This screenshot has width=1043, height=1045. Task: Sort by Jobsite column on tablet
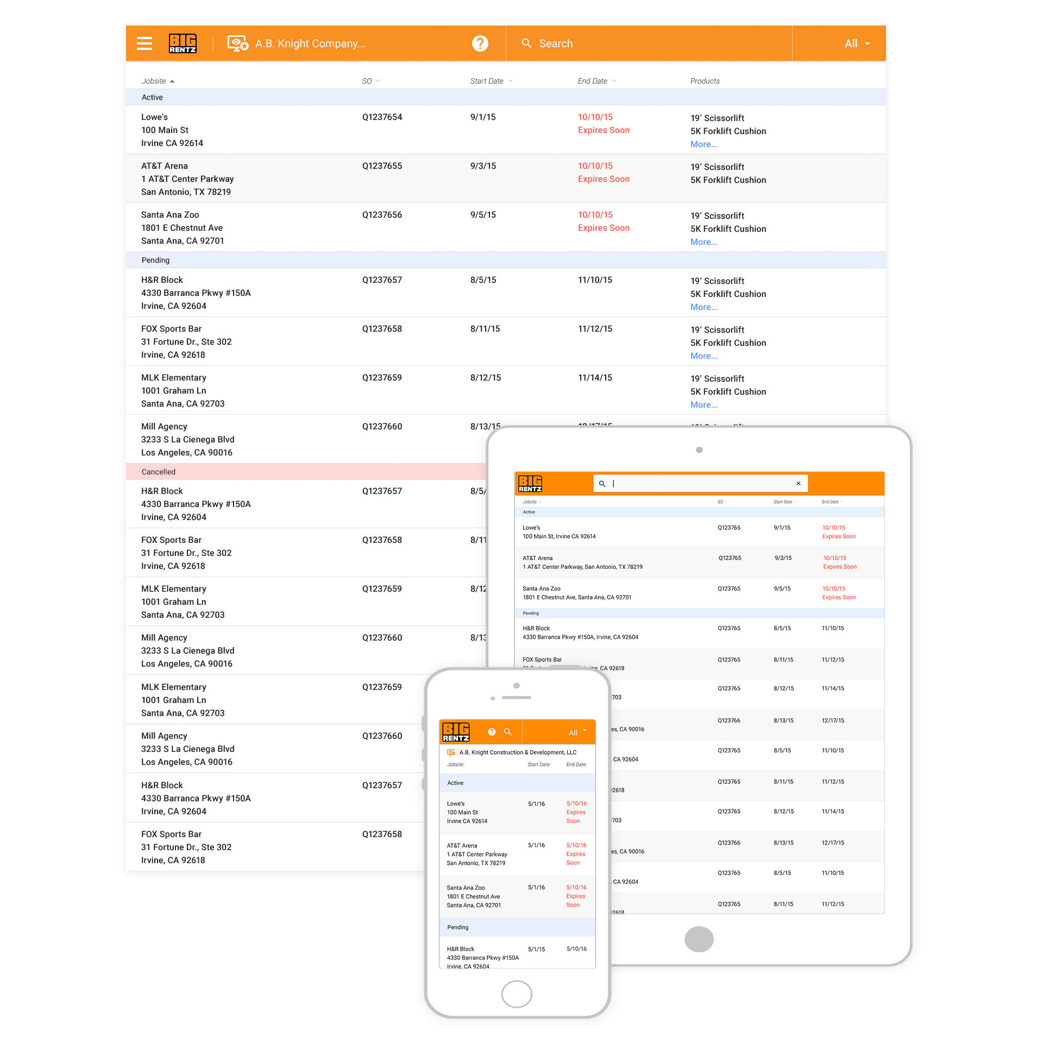click(x=532, y=502)
